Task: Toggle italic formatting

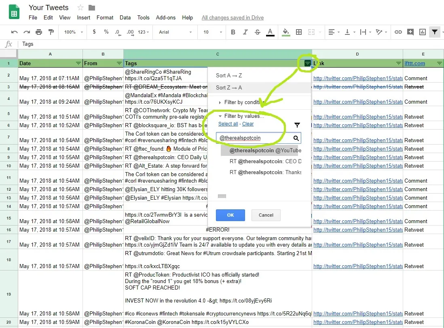Action: pos(245,32)
